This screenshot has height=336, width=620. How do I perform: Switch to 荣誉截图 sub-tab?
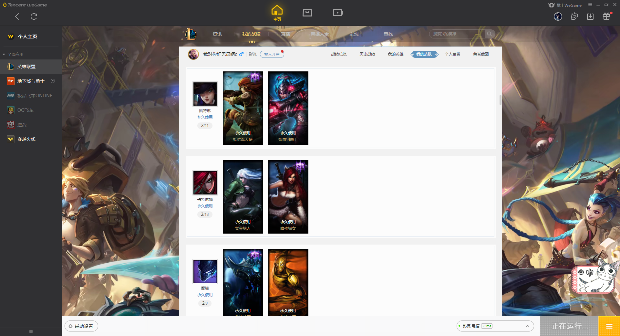[481, 54]
